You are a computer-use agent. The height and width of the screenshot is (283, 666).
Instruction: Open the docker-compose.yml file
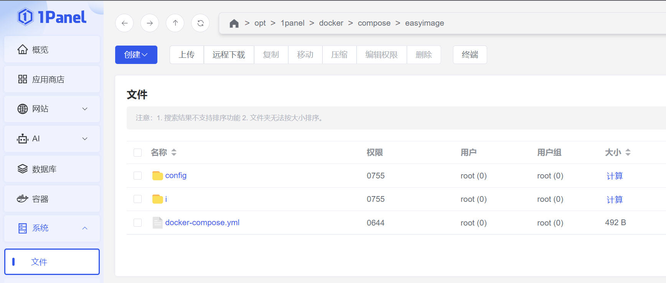[x=202, y=222]
